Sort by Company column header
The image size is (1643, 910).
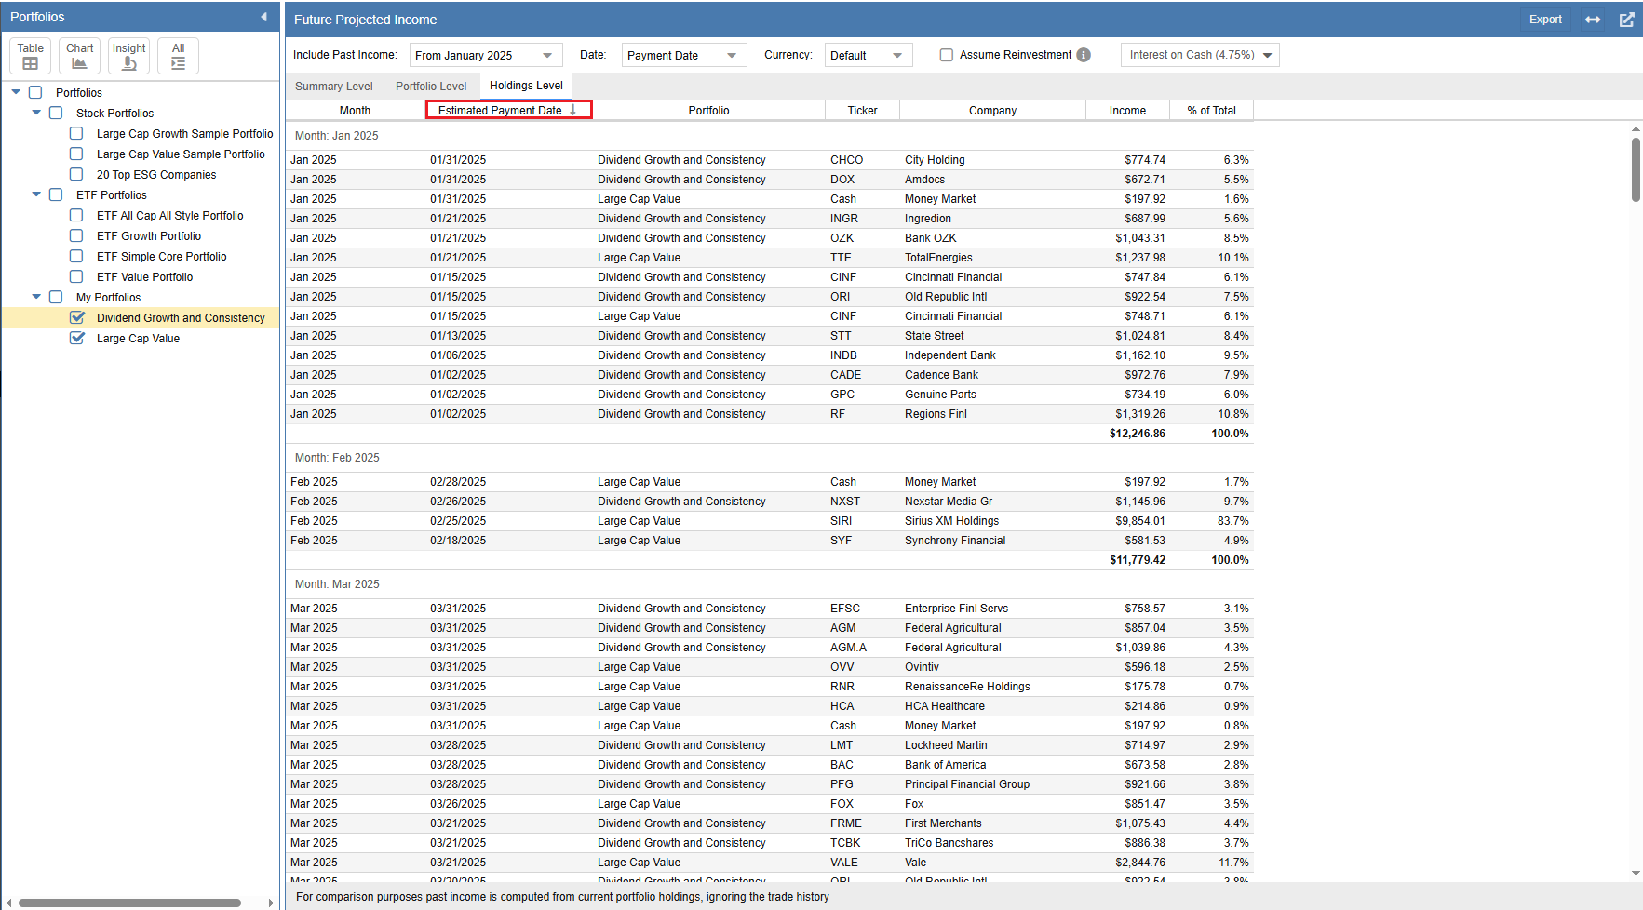coord(992,110)
